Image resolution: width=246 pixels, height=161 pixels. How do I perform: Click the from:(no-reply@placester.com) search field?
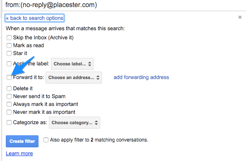pyautogui.click(x=124, y=5)
